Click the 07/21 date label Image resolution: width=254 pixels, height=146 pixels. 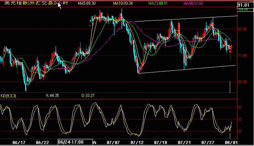click(x=184, y=143)
